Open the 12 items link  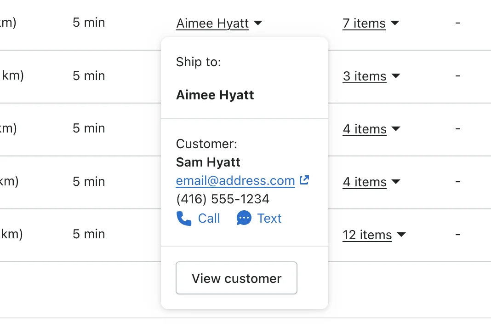(x=367, y=235)
